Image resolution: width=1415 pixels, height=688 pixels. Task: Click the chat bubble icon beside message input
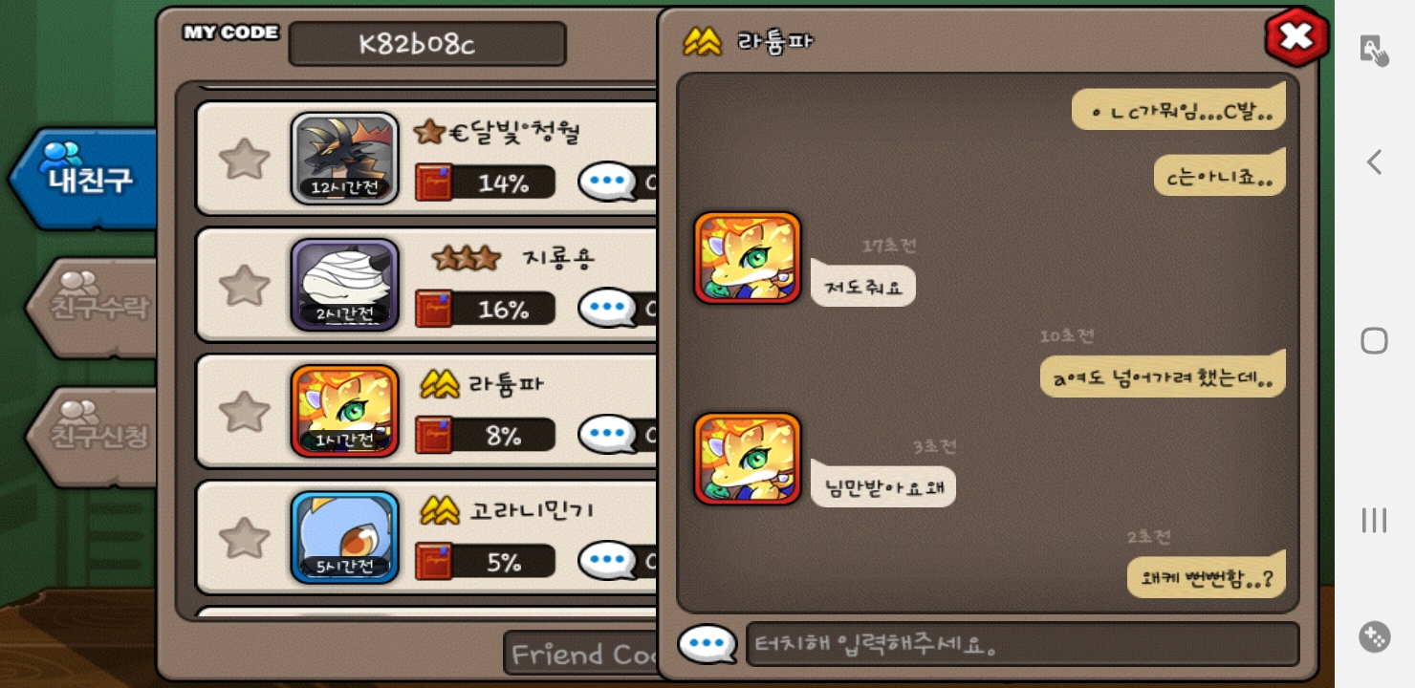pos(707,644)
